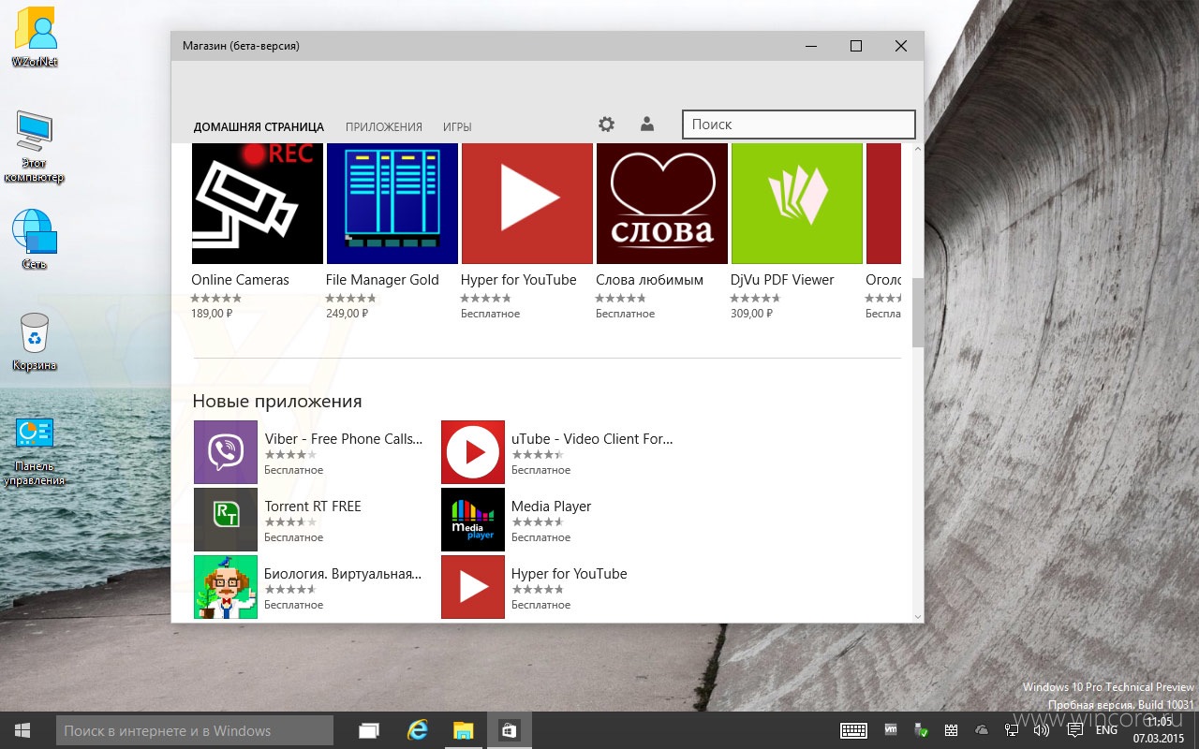The image size is (1199, 749).
Task: Open the Слова любимым app tile
Action: pyautogui.click(x=662, y=203)
